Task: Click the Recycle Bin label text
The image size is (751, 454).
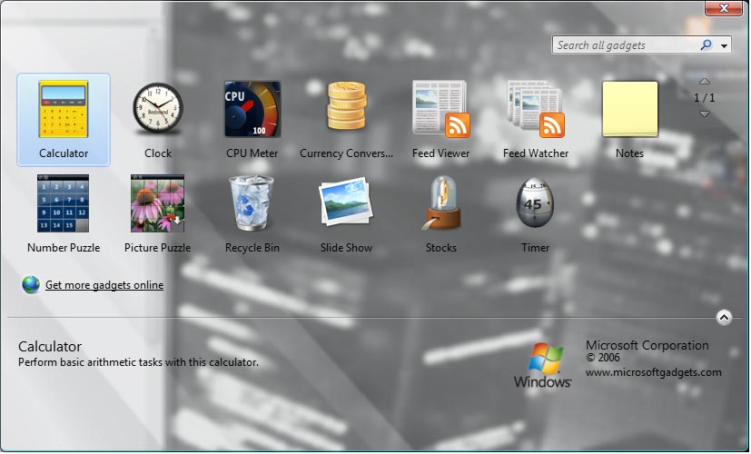Action: pyautogui.click(x=252, y=248)
